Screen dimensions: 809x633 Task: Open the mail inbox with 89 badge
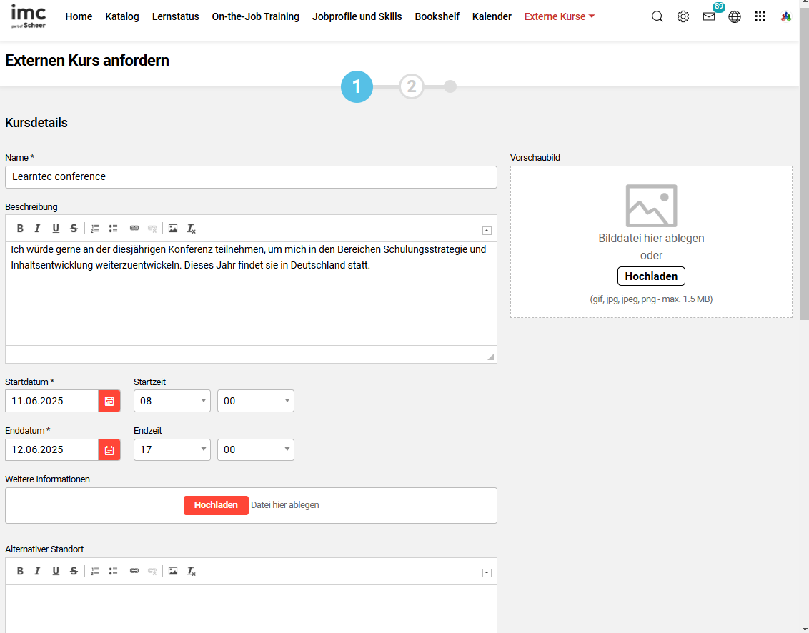pyautogui.click(x=709, y=16)
